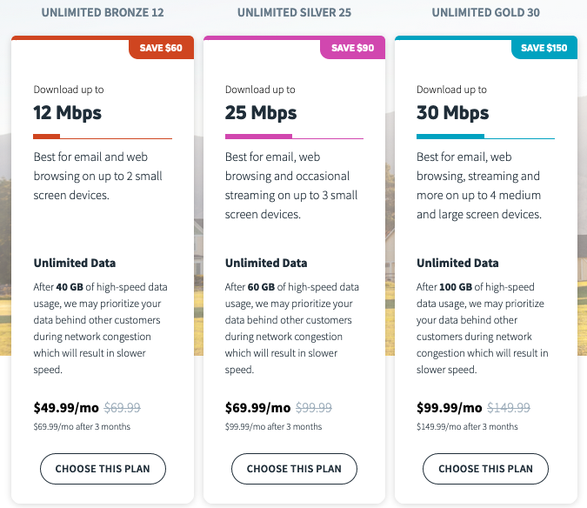587x508 pixels.
Task: Click the 12 Mbps speed text
Action: [67, 113]
